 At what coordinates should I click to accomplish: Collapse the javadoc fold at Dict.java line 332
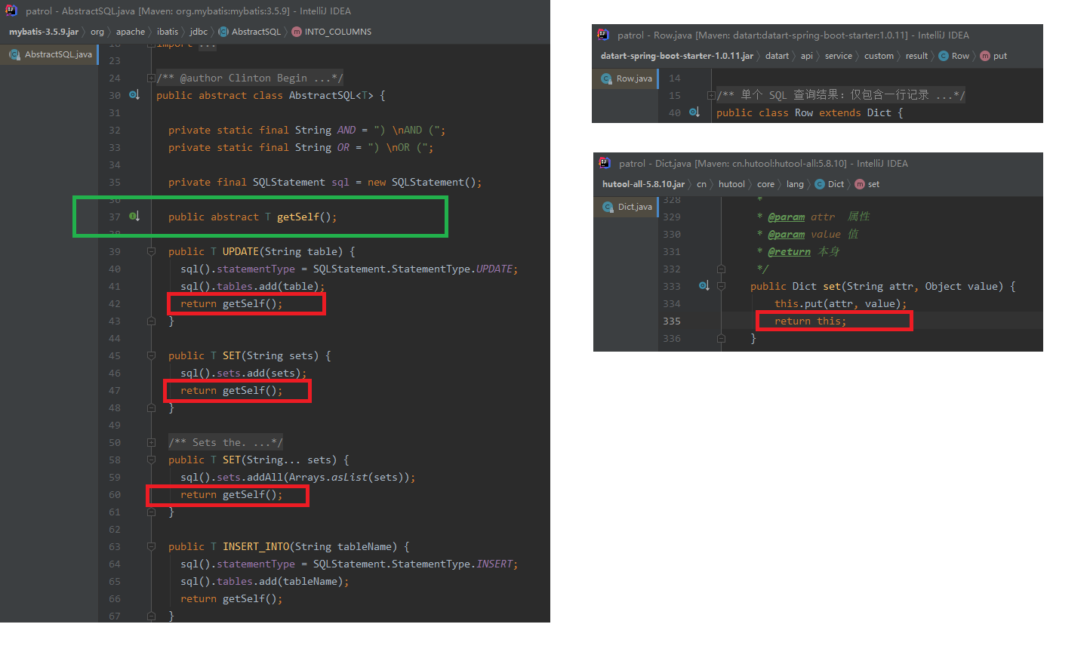(x=721, y=269)
